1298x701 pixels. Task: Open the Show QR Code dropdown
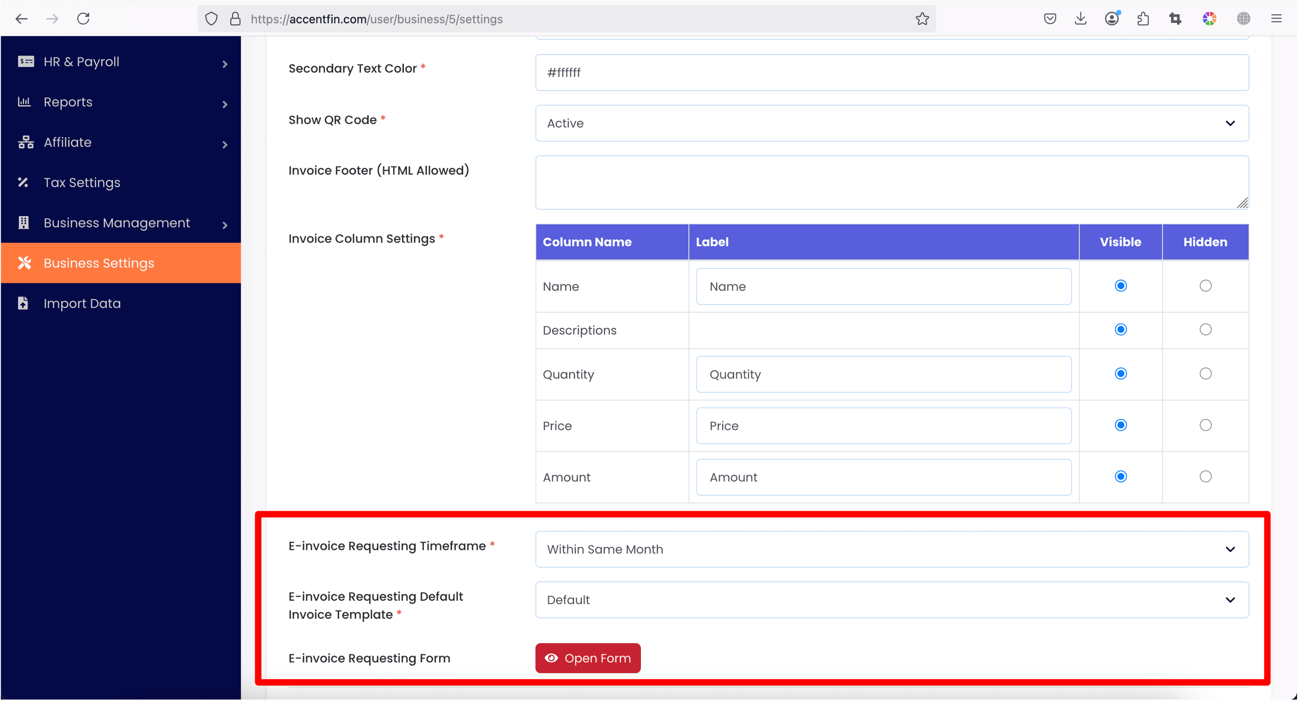[891, 123]
